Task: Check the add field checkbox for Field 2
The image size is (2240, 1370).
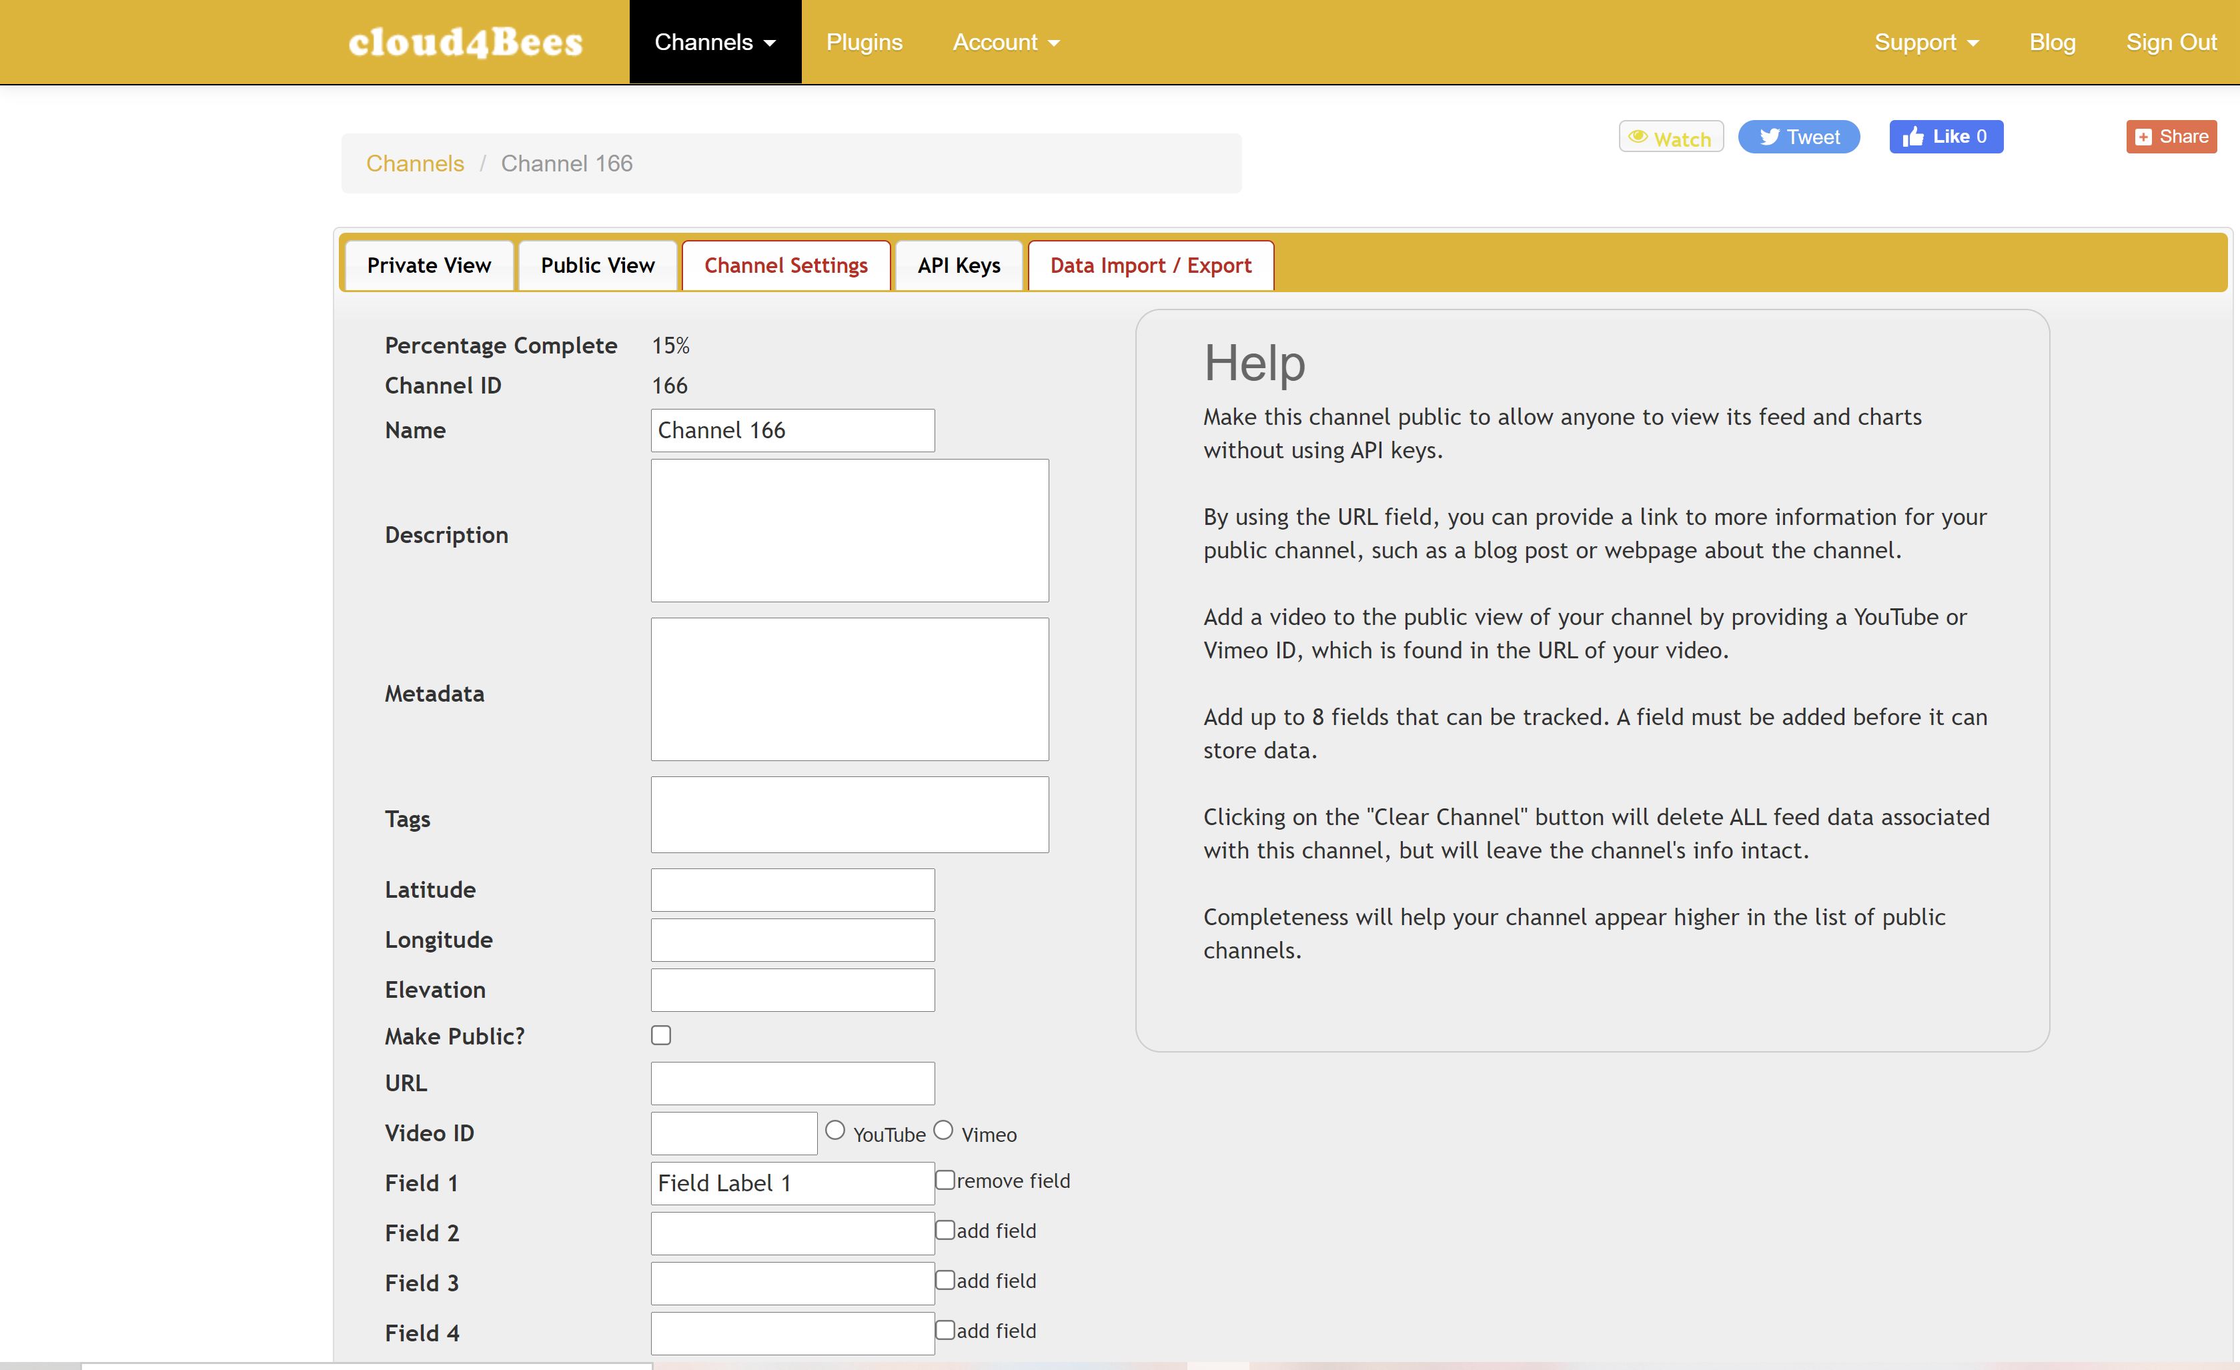Action: 944,1231
